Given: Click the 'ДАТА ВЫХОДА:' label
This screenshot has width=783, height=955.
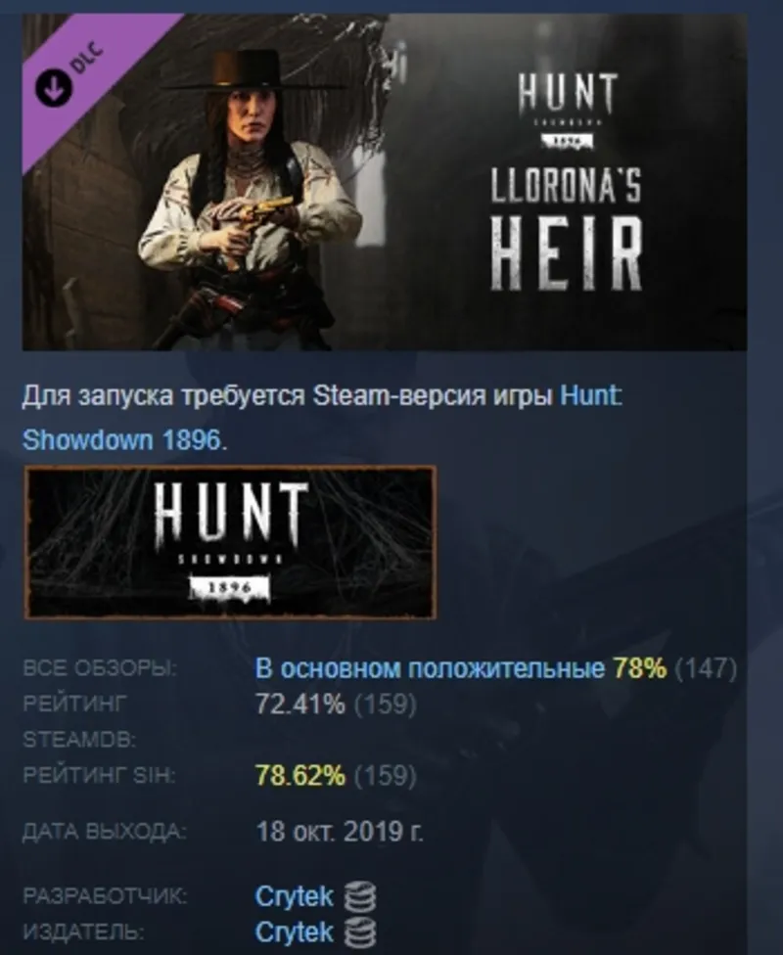Looking at the screenshot, I should pos(105,832).
